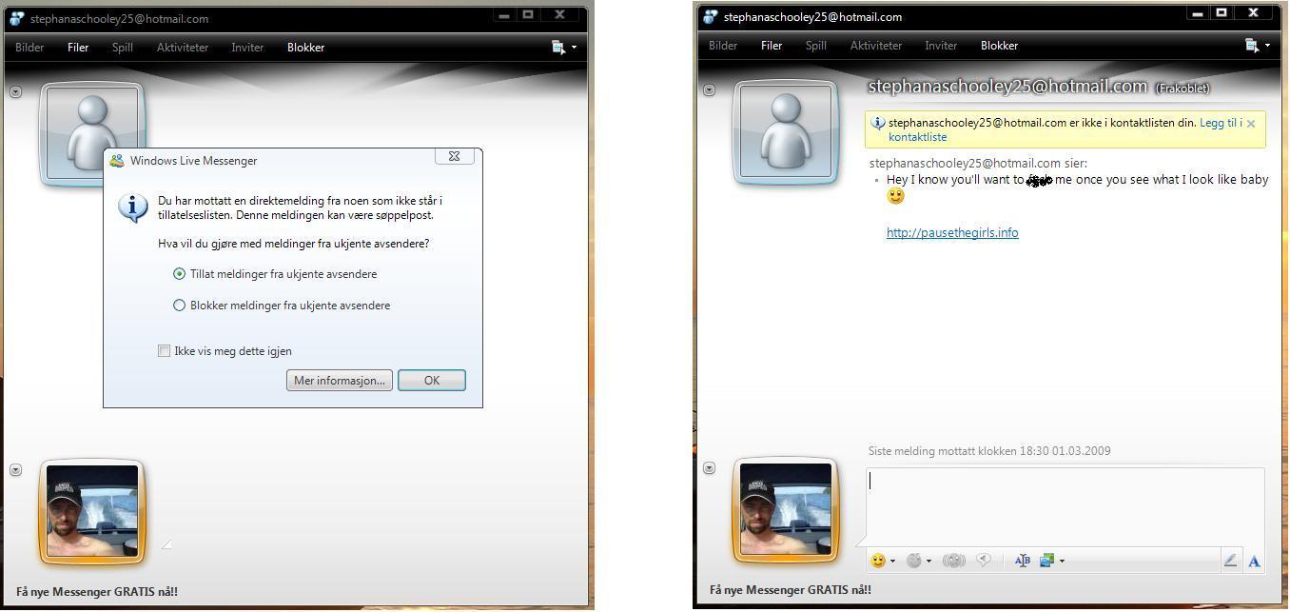
Task: Collapse contact picture in left window
Action: tap(15, 91)
